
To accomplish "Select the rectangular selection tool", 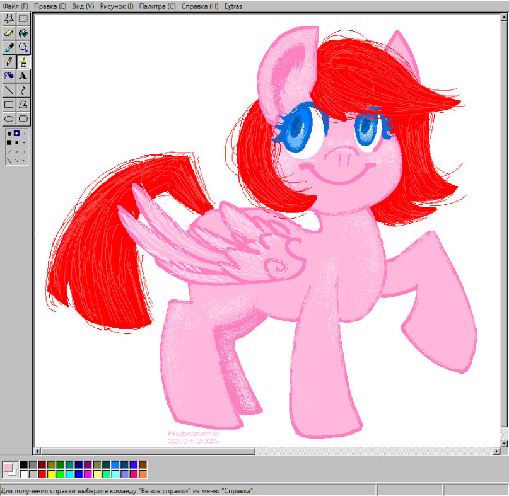I will (x=23, y=19).
